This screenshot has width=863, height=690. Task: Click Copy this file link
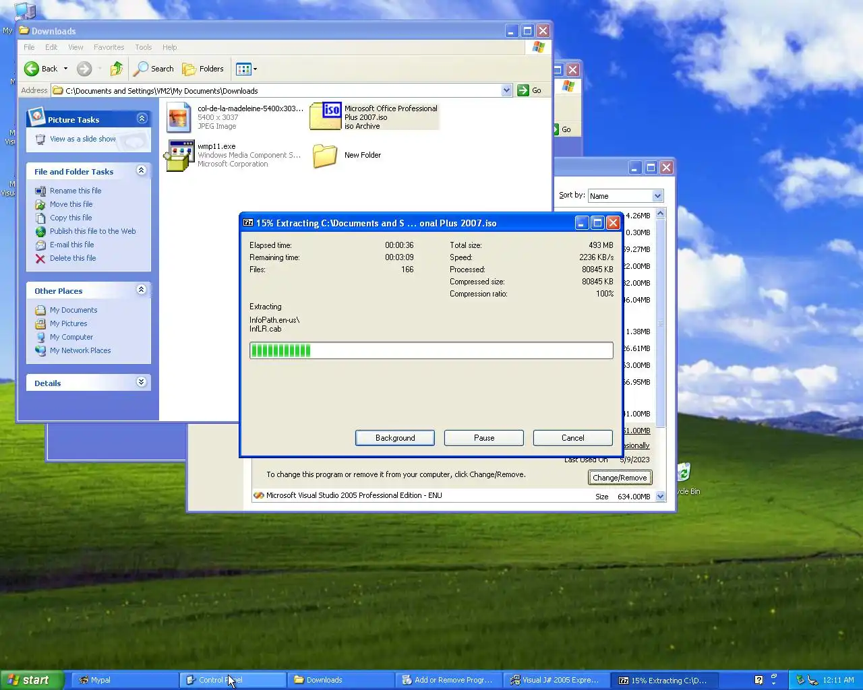(70, 218)
